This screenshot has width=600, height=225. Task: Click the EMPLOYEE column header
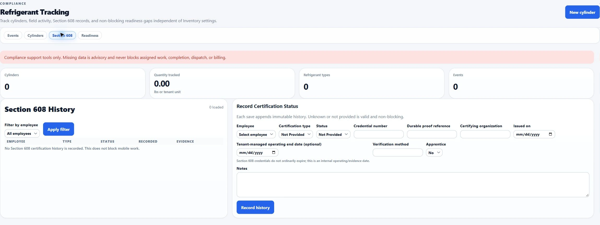16,141
